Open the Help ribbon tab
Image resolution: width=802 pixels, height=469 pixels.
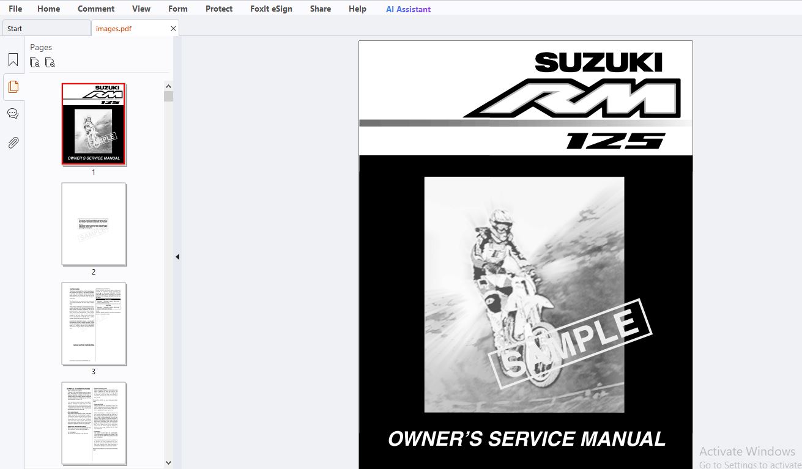coord(357,9)
